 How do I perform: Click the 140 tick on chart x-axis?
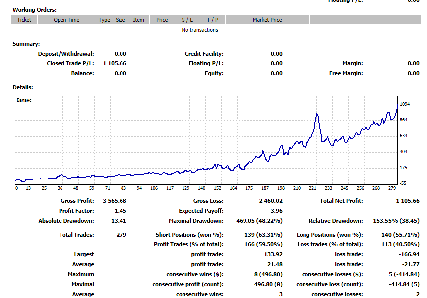click(x=201, y=188)
